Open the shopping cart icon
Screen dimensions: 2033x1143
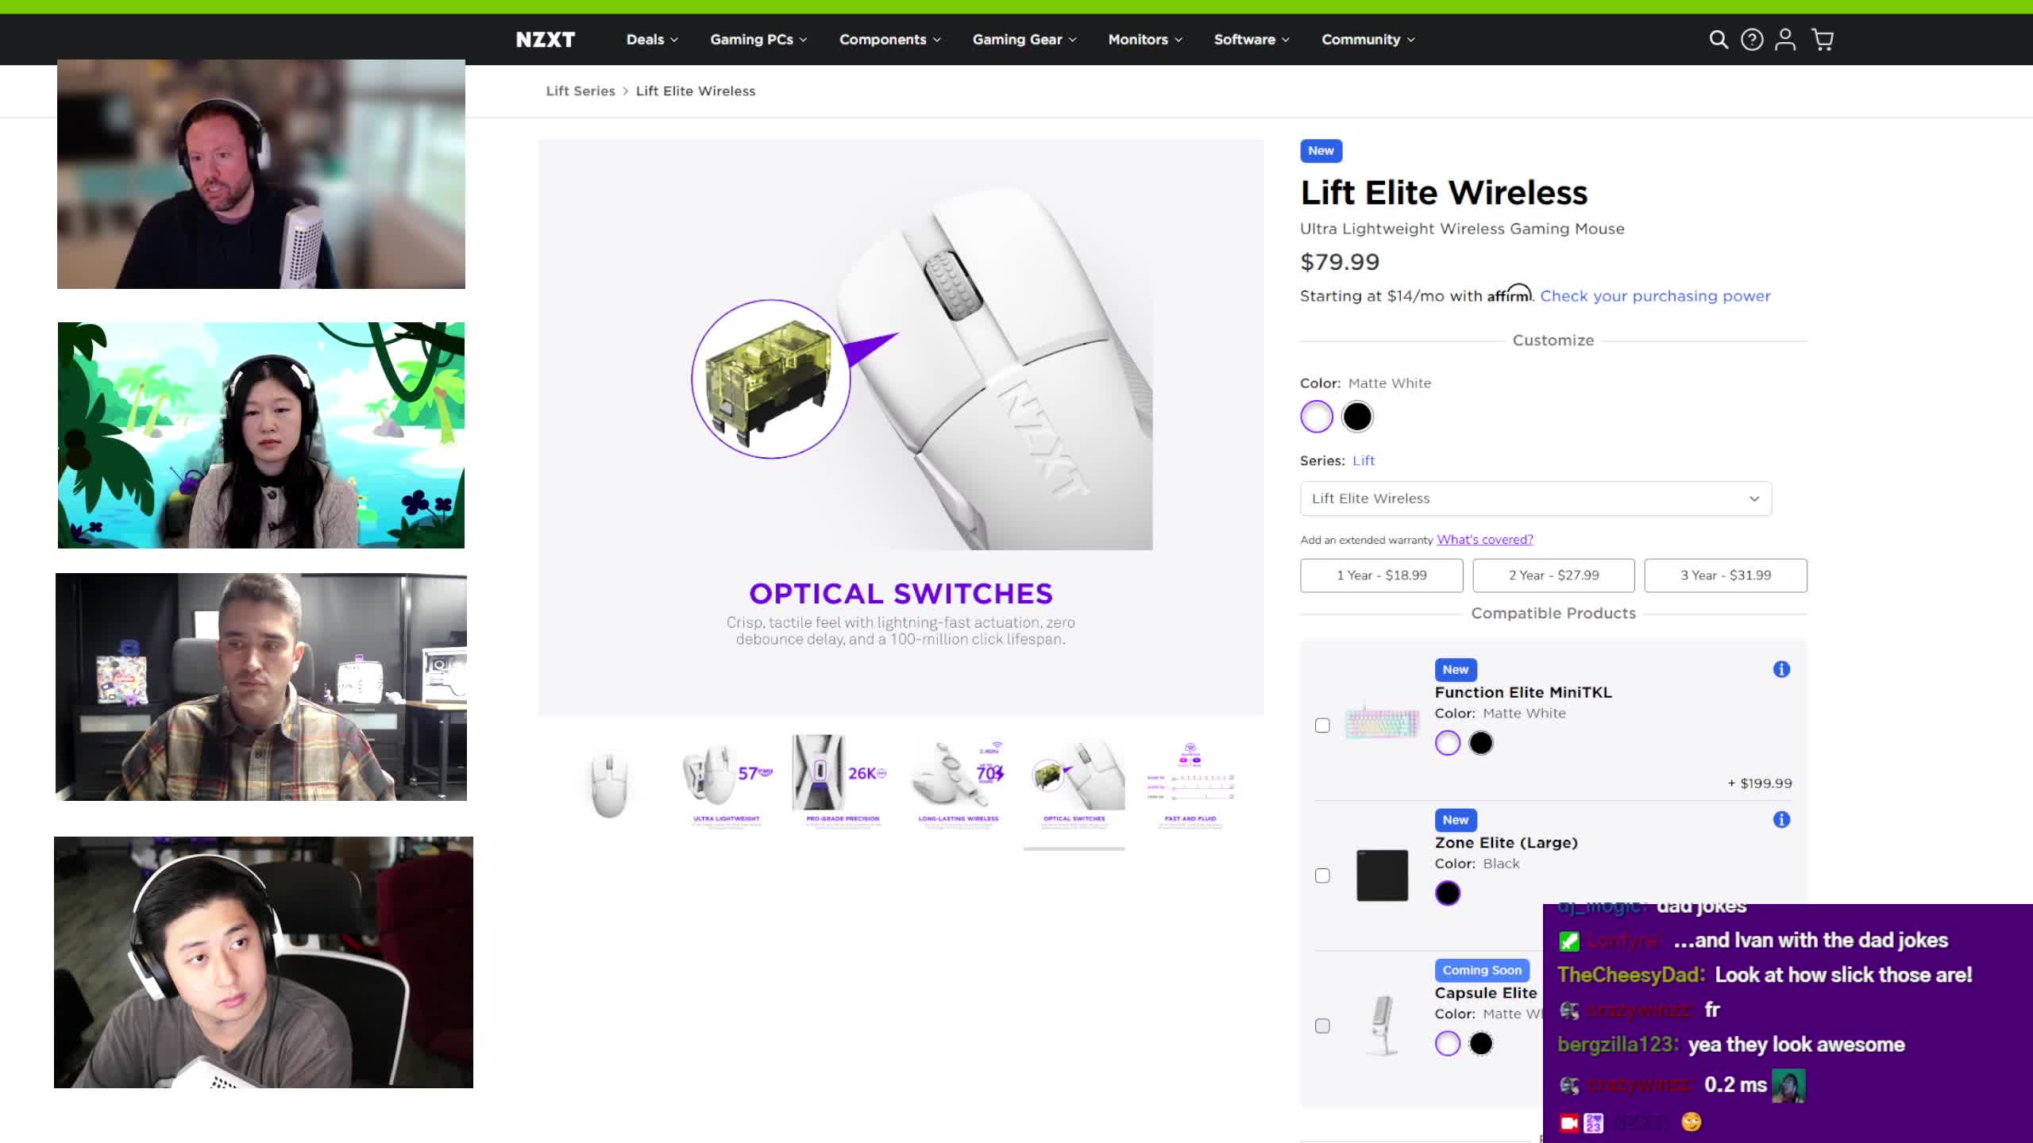click(x=1823, y=40)
